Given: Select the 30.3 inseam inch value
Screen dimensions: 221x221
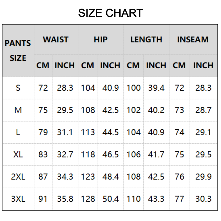Looking at the screenshot, I should [x=203, y=199].
